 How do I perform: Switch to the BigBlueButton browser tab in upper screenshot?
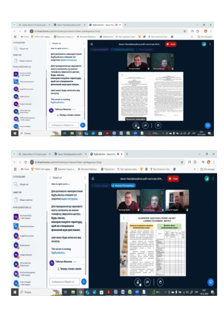pyautogui.click(x=105, y=25)
